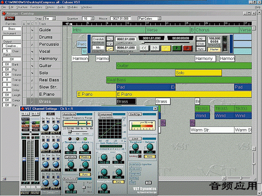
Task: Open the Creative output selector in Part Info
Action: pyautogui.click(x=12, y=46)
